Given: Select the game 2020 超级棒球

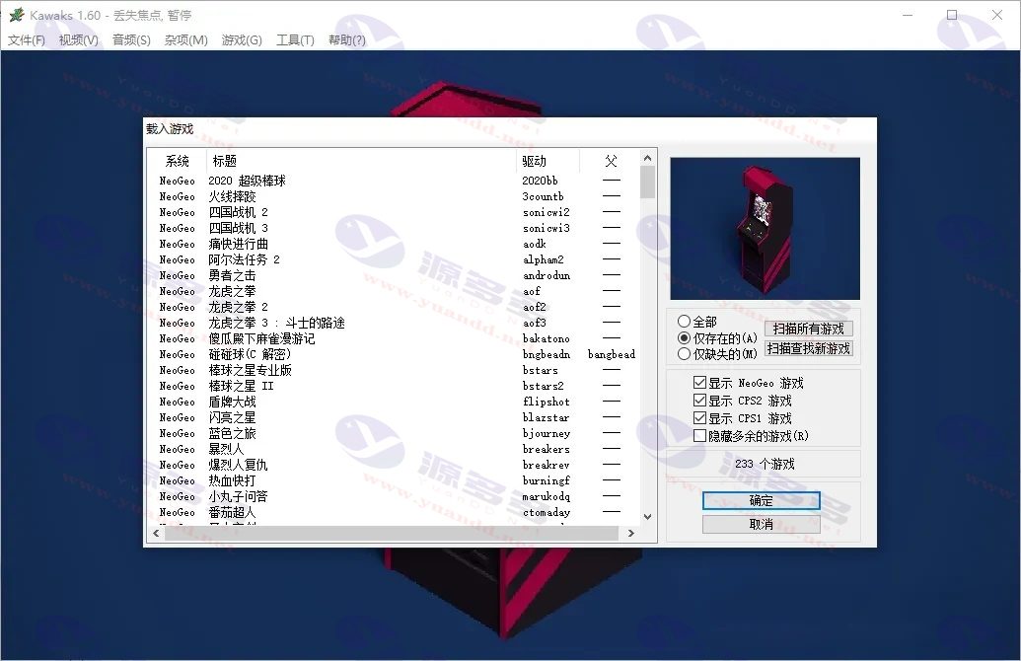Looking at the screenshot, I should (247, 181).
